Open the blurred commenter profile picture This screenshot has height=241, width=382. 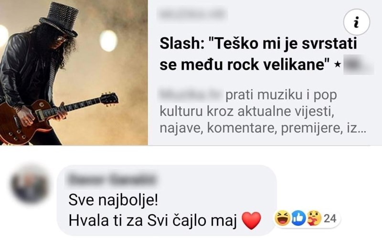tap(30, 185)
